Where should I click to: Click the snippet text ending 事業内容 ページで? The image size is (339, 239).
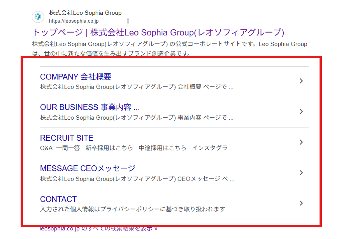[x=137, y=118]
